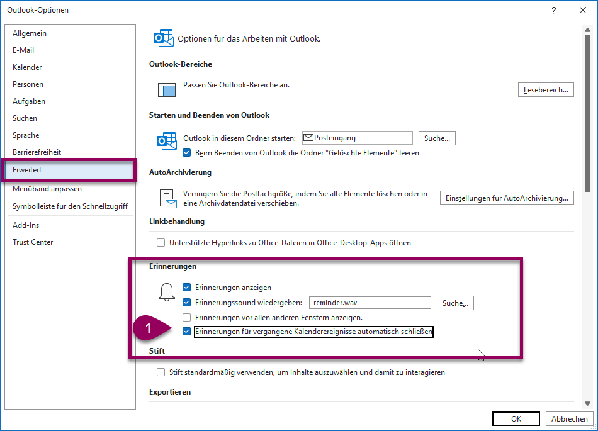Click the reminder.wav sound file field
598x431 pixels.
pos(370,303)
